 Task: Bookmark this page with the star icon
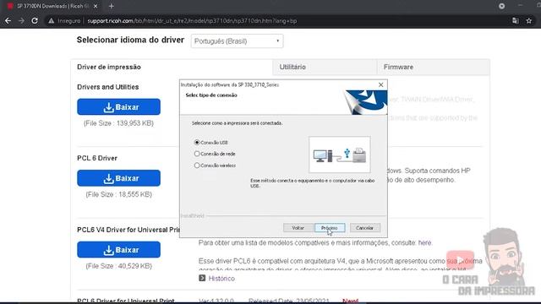click(529, 20)
